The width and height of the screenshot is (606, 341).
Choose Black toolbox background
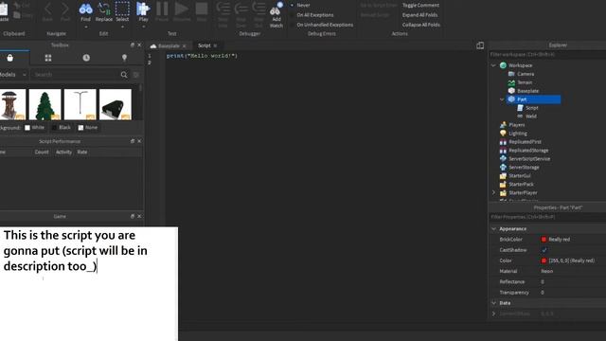click(61, 127)
